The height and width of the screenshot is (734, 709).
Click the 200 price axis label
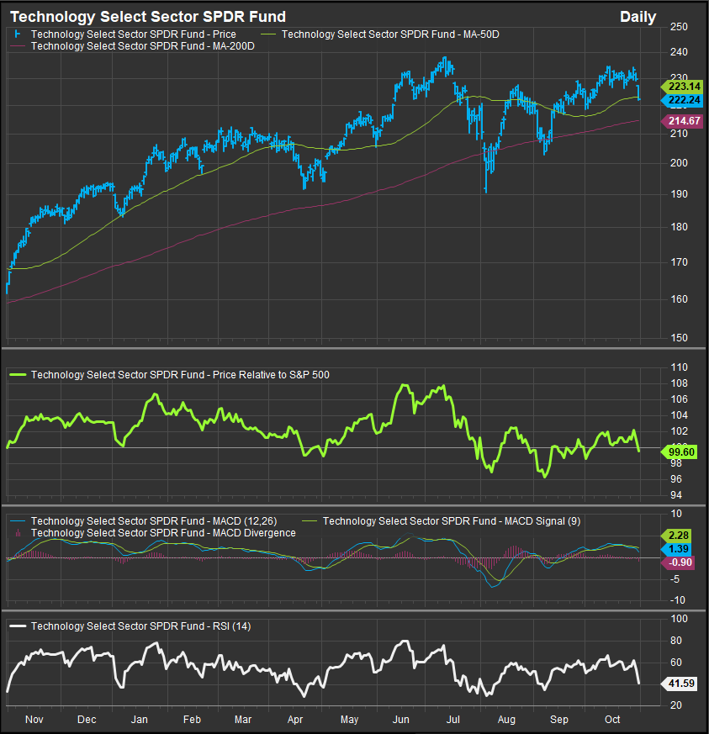point(679,163)
